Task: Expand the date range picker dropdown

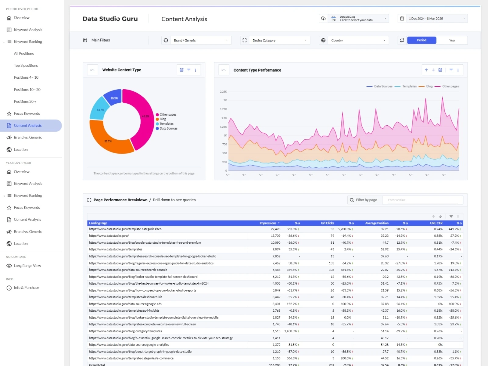Action: (x=436, y=19)
